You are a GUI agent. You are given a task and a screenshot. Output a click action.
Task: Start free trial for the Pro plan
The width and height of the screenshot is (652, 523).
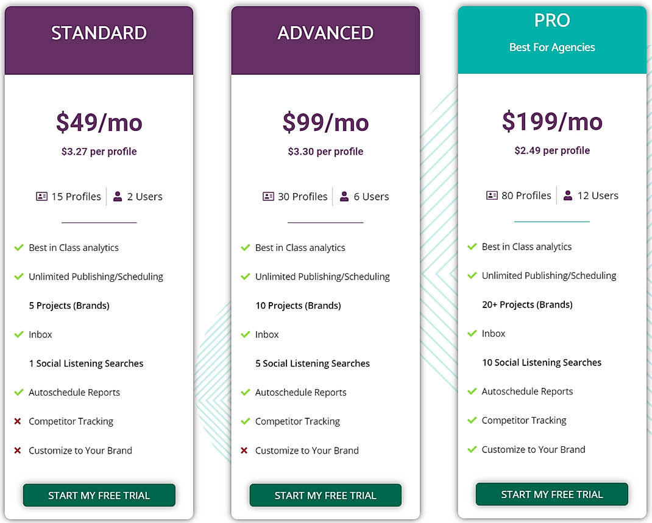pos(551,494)
